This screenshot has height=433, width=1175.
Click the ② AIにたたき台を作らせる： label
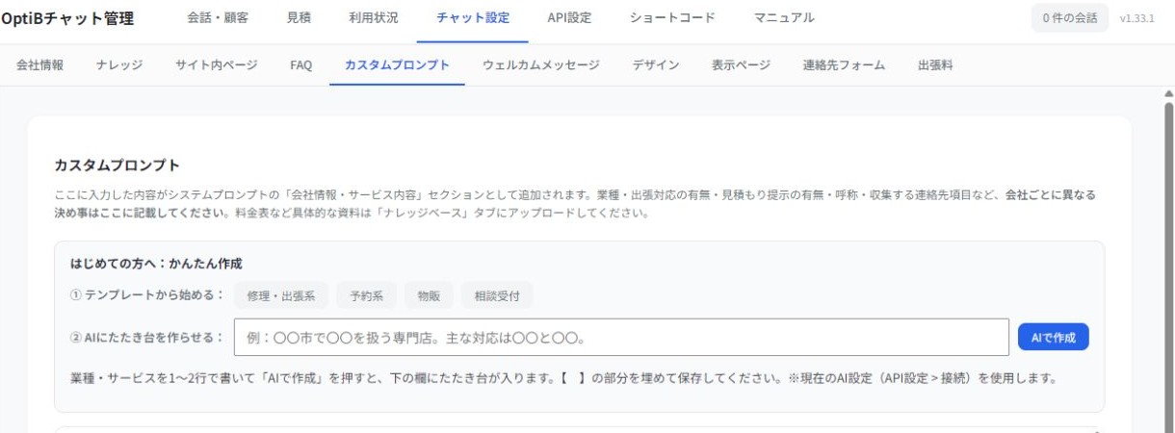[147, 338]
